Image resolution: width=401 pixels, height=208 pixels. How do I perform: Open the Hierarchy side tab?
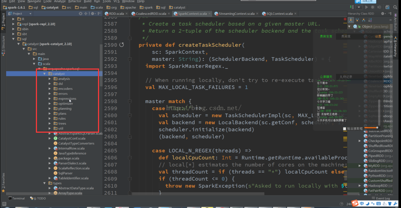(x=395, y=47)
